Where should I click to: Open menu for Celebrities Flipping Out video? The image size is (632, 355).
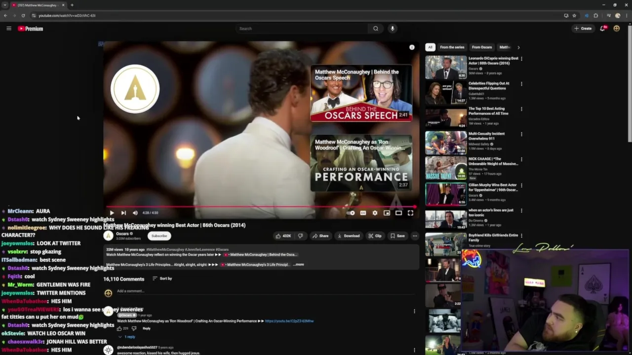click(x=521, y=84)
